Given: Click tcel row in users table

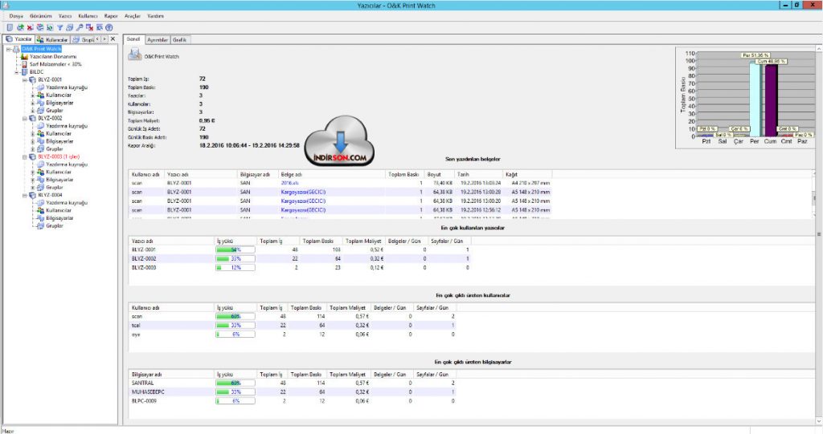Looking at the screenshot, I should click(293, 325).
